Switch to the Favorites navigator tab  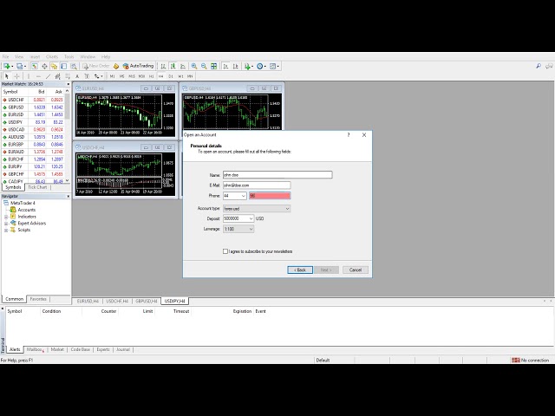point(38,299)
